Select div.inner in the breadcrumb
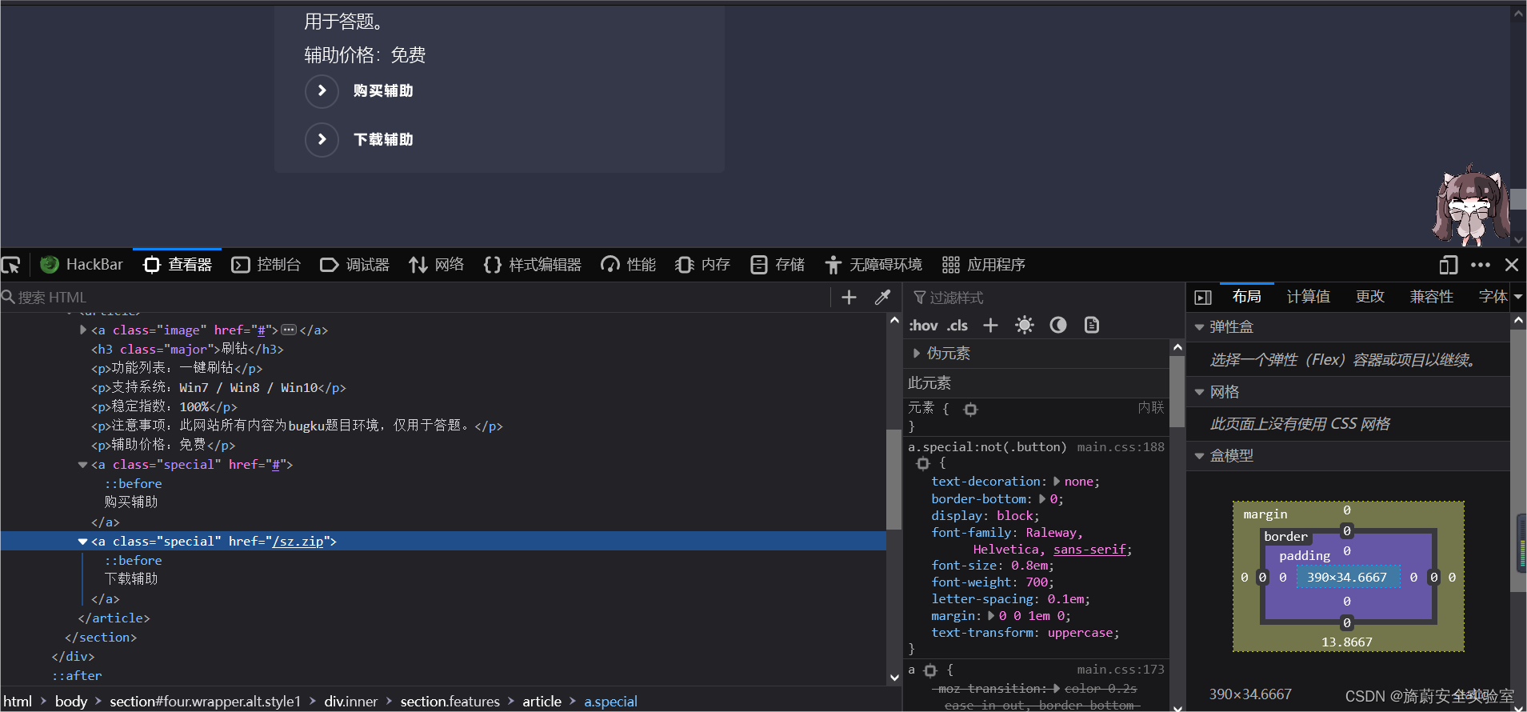Screen dimensions: 1527x712 [350, 702]
